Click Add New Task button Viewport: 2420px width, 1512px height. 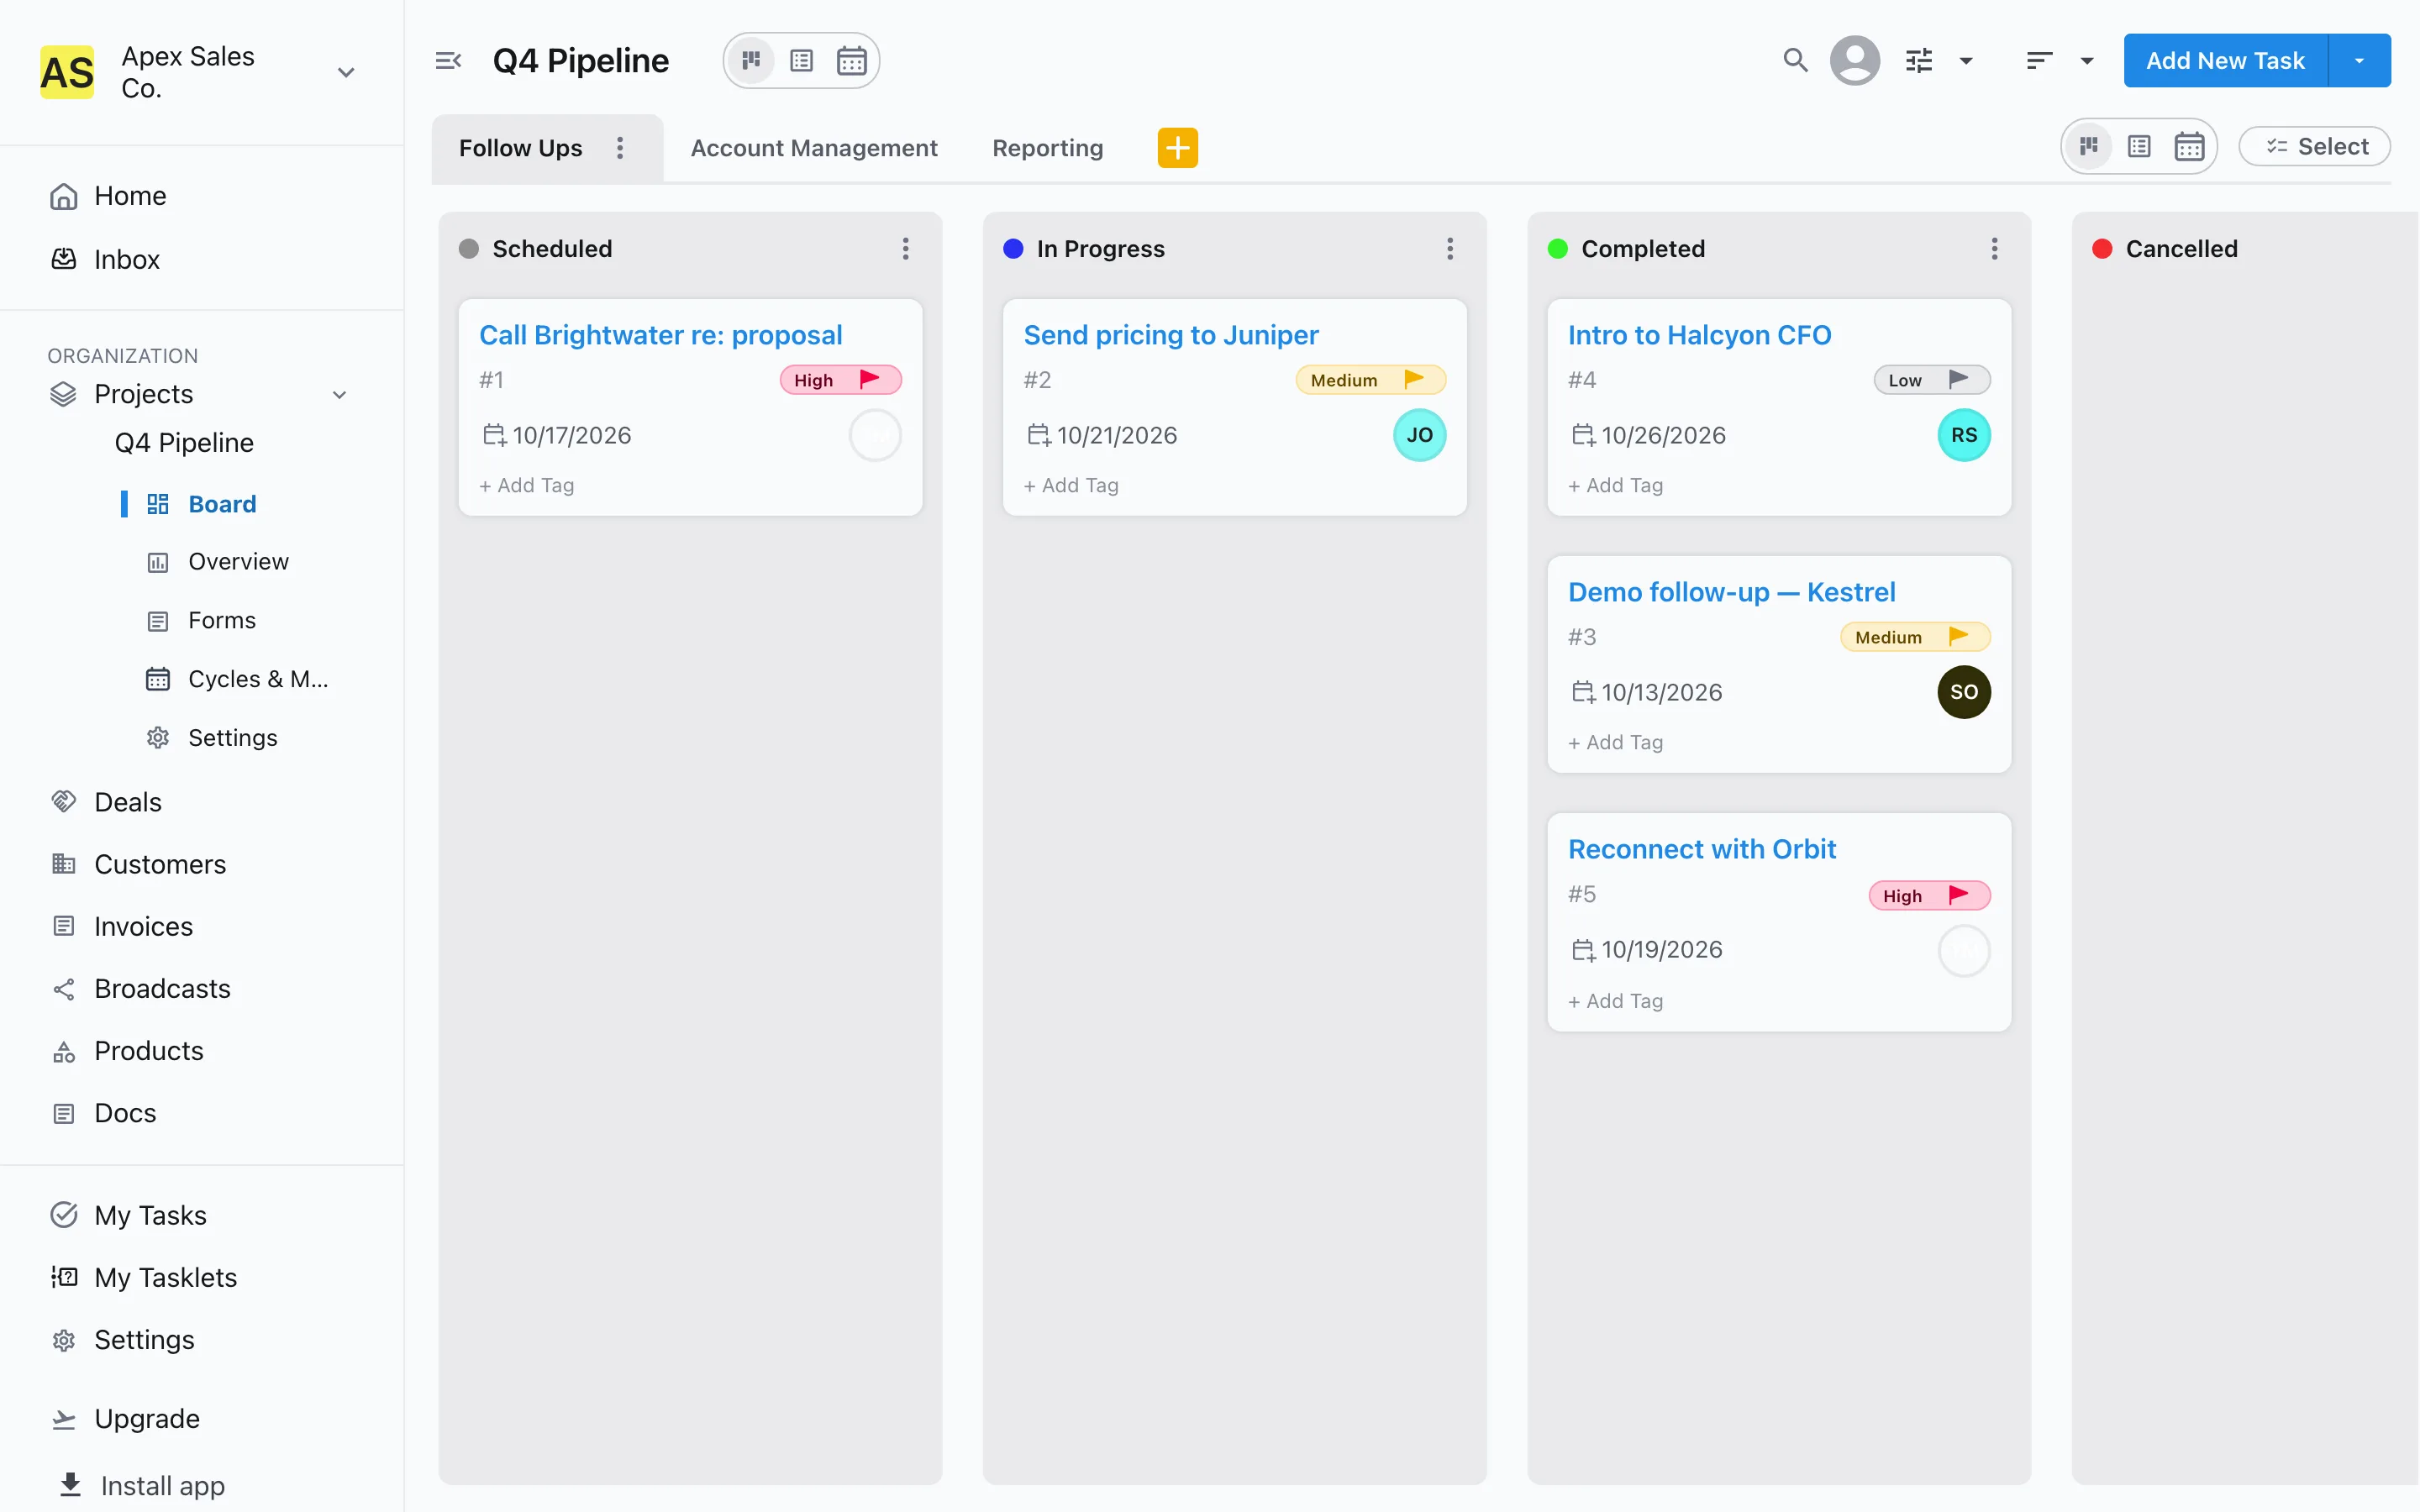2225,61
